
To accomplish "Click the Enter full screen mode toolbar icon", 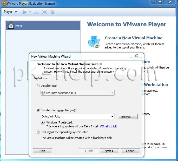I will (x=44, y=12).
